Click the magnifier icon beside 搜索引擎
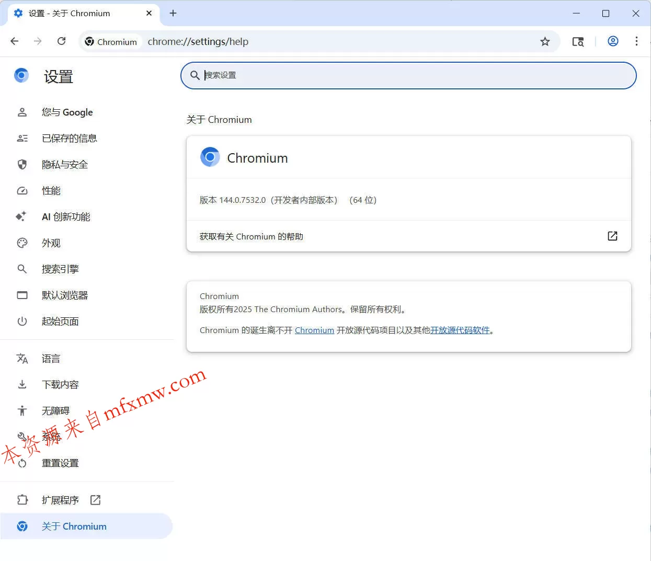The image size is (651, 561). click(22, 269)
